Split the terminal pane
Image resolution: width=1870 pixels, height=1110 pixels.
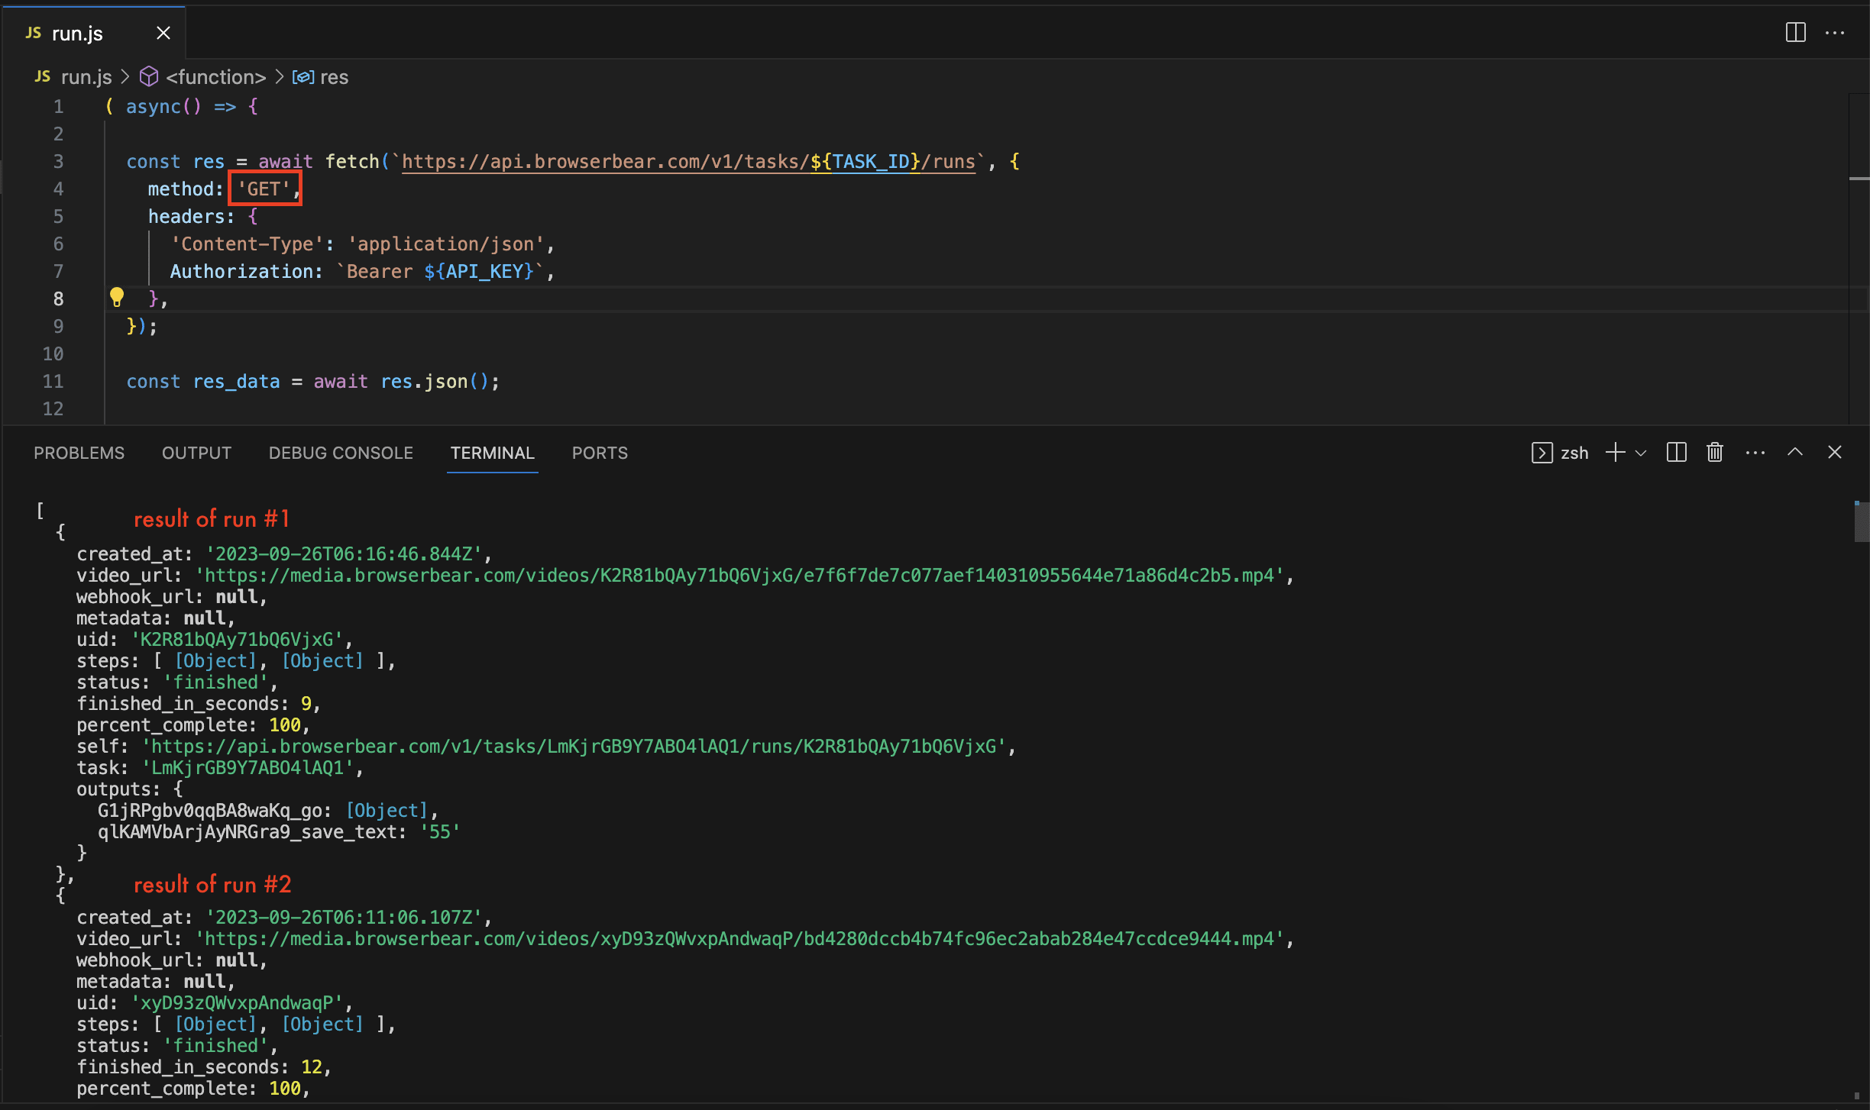pos(1675,452)
